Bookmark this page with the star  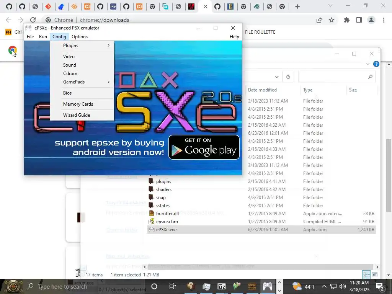pos(332,20)
